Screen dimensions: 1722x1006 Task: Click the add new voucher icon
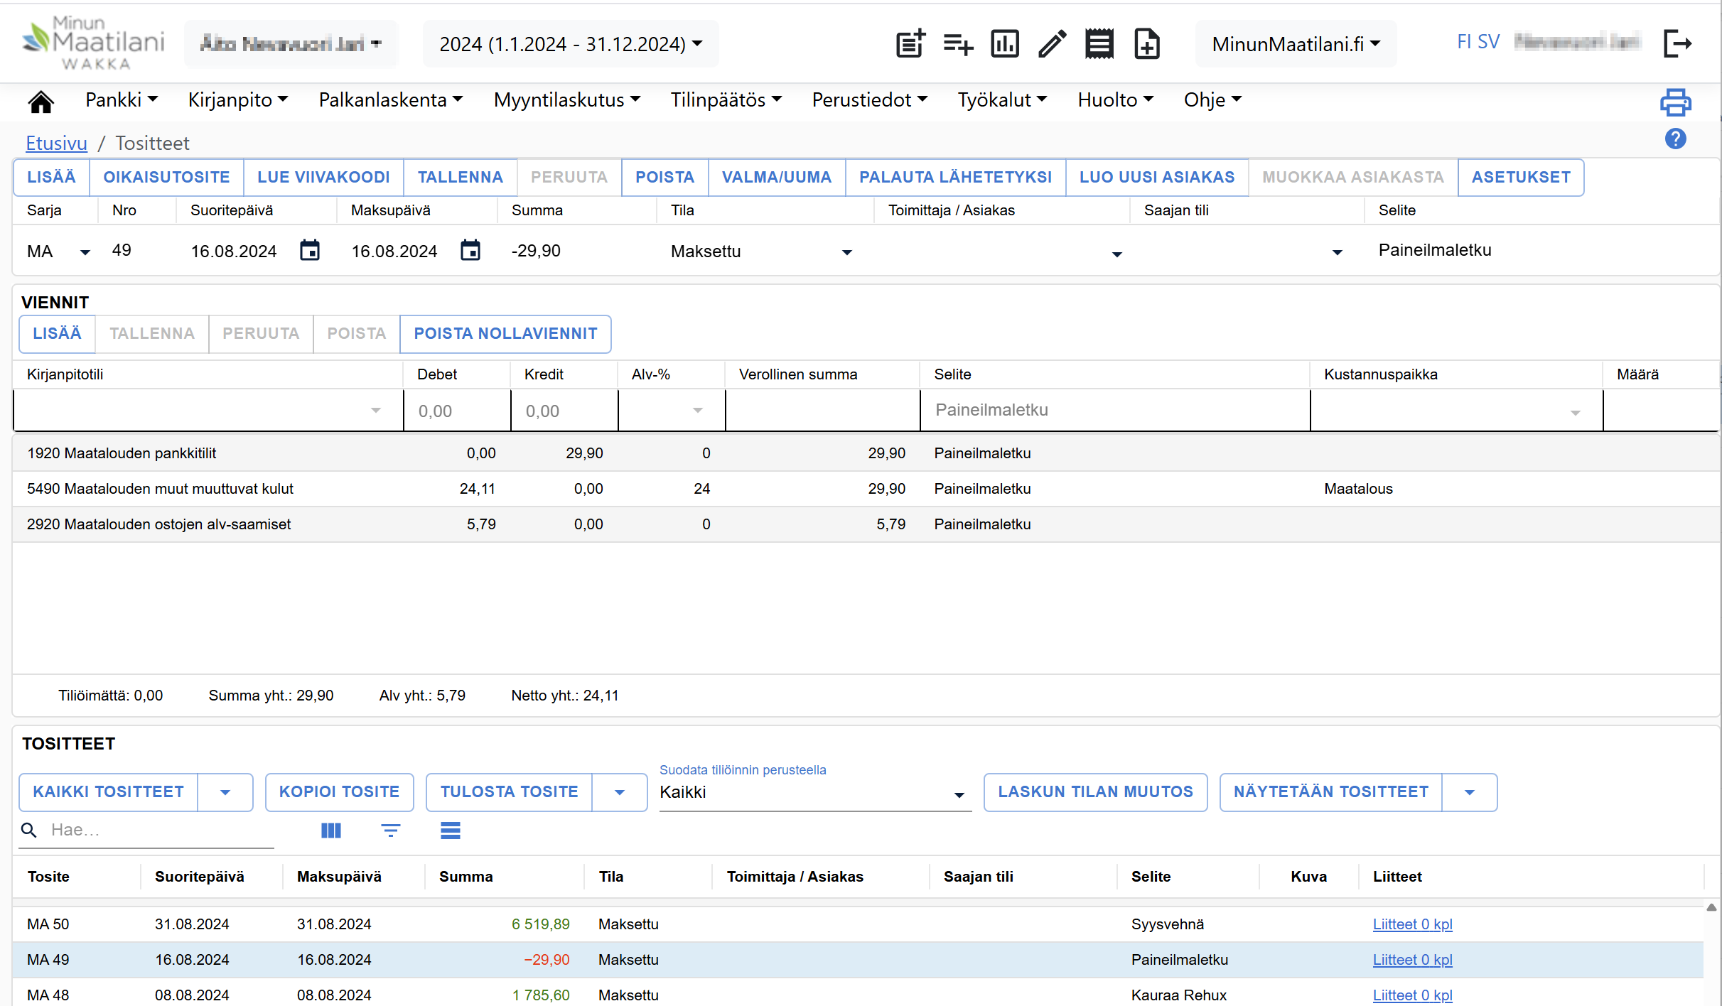pos(910,44)
